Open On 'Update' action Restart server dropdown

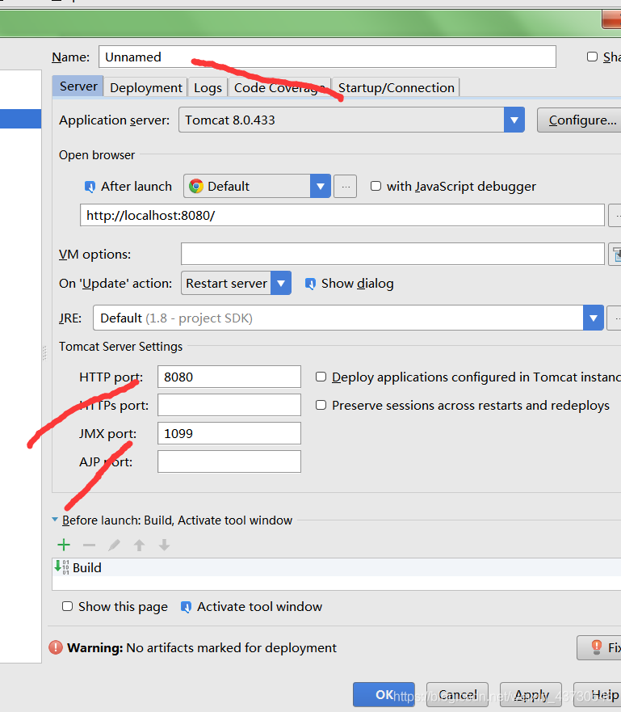click(x=281, y=284)
